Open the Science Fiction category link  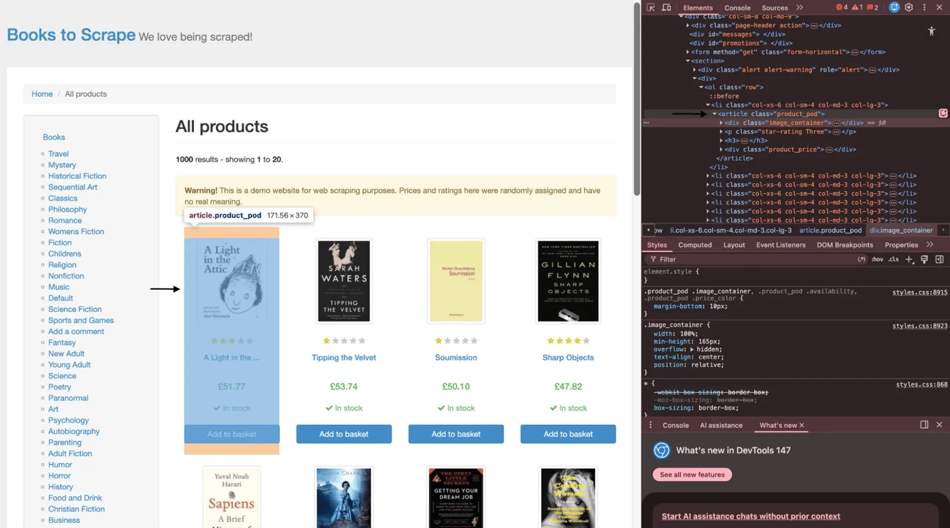(x=74, y=309)
